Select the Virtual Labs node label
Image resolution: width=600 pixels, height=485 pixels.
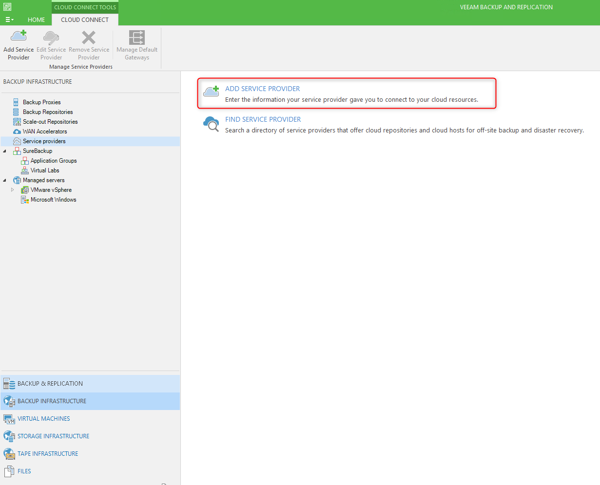point(45,170)
